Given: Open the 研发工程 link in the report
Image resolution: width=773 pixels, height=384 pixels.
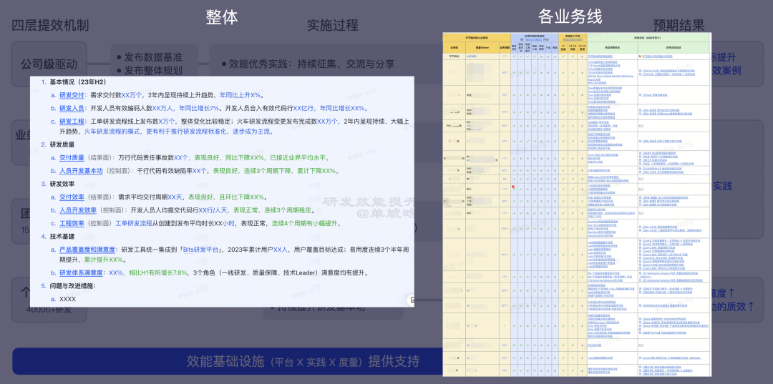Looking at the screenshot, I should [72, 122].
